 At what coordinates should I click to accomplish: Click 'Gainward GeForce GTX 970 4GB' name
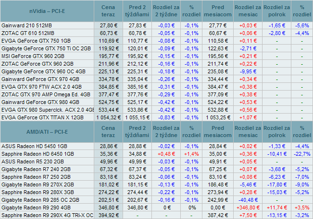(40, 79)
